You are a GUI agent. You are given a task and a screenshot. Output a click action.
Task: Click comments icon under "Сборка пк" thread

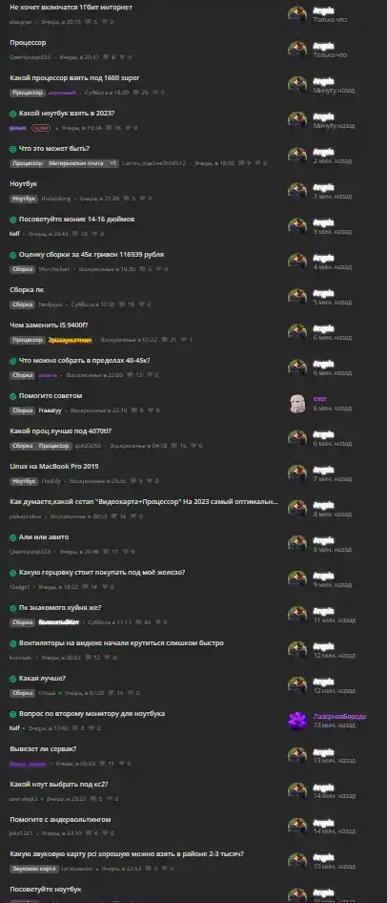click(x=122, y=304)
